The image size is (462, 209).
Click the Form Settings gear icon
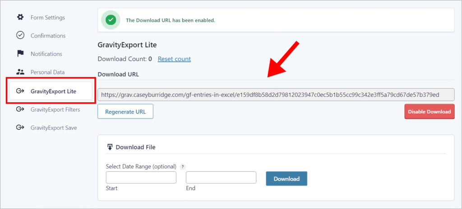pos(20,18)
